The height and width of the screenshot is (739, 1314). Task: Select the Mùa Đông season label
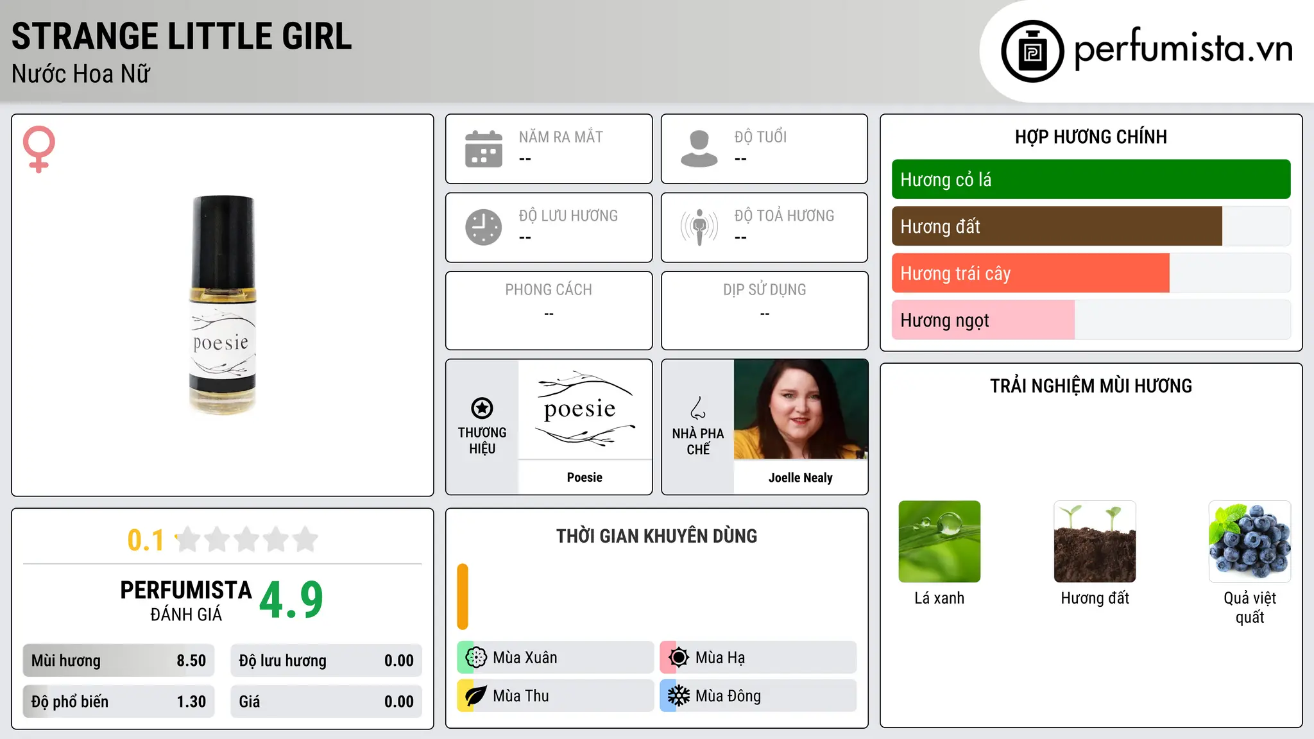[728, 696]
